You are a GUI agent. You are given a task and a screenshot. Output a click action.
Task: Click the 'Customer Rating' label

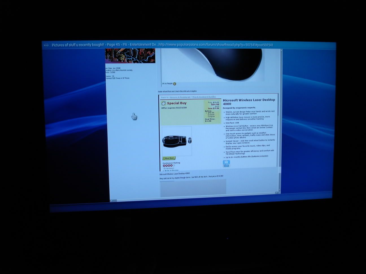(x=171, y=163)
